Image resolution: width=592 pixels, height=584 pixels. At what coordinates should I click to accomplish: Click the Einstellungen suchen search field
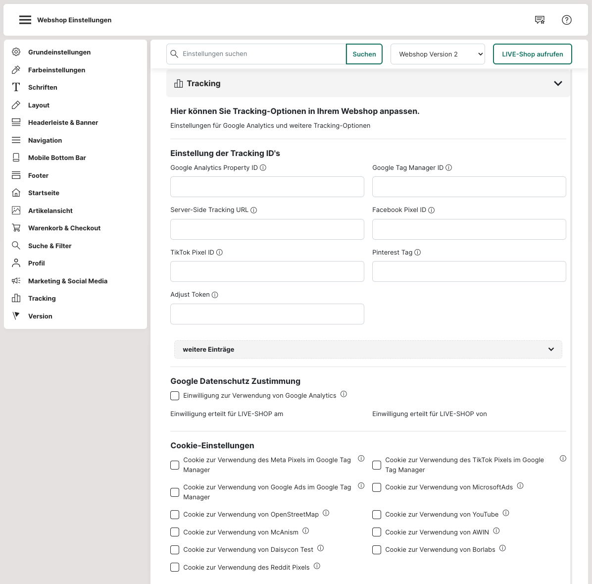(262, 54)
